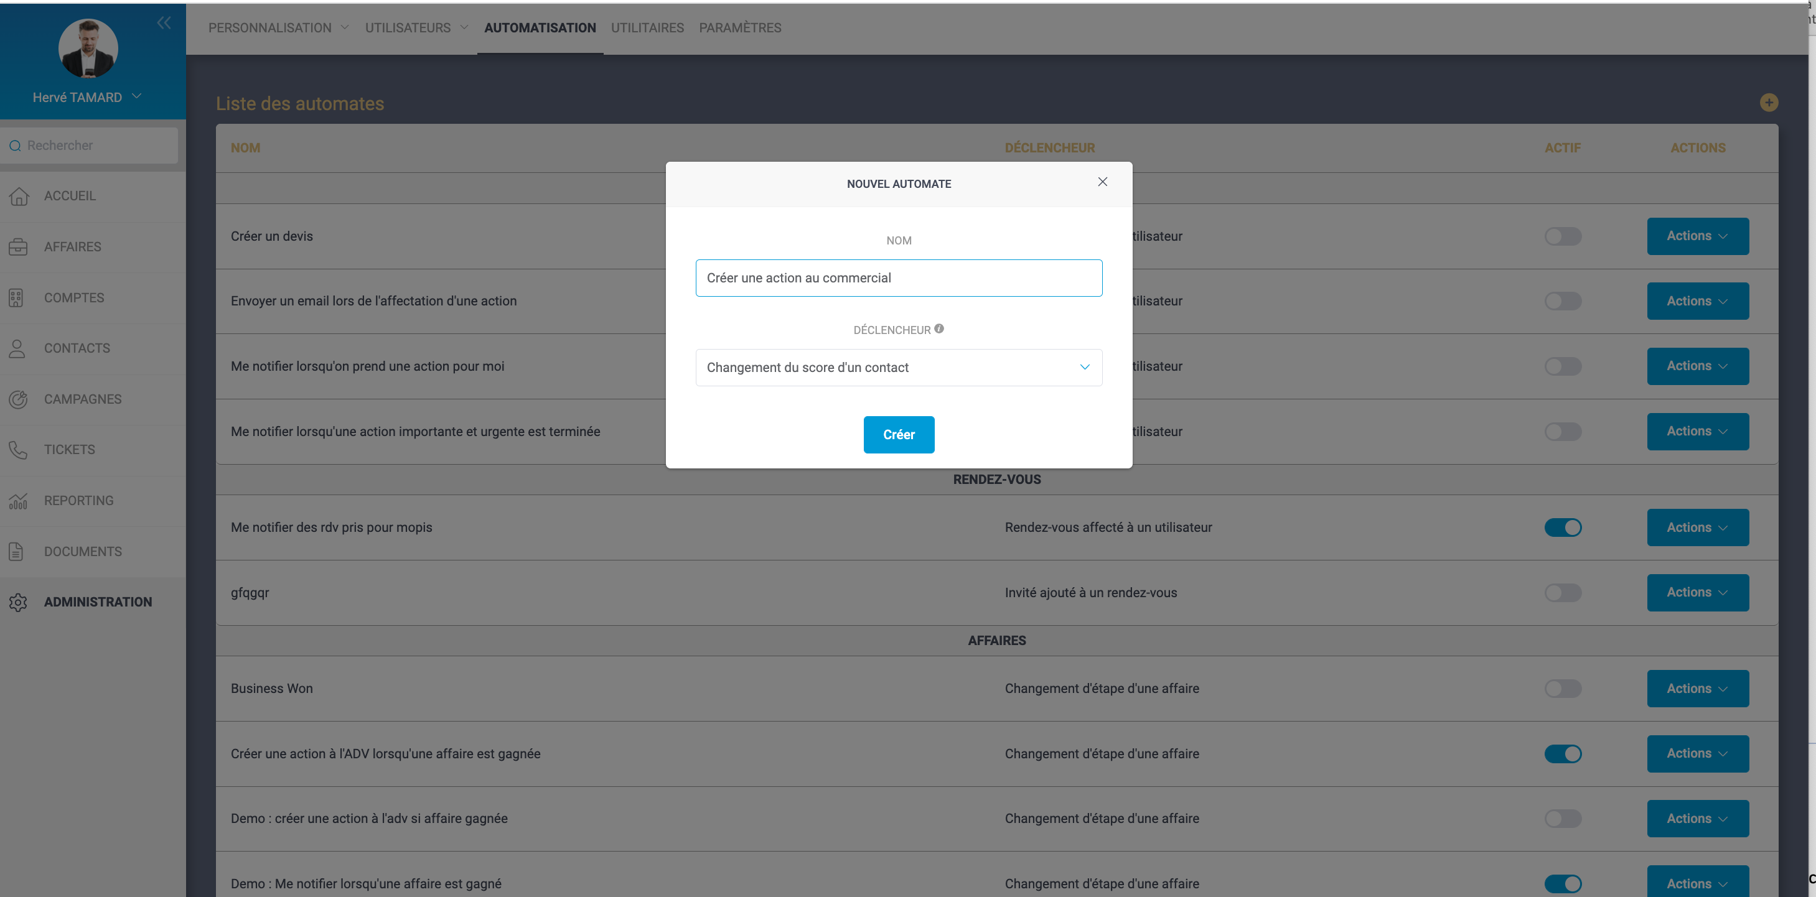Open Actions dropdown for Business Won row
1816x897 pixels.
1697,689
